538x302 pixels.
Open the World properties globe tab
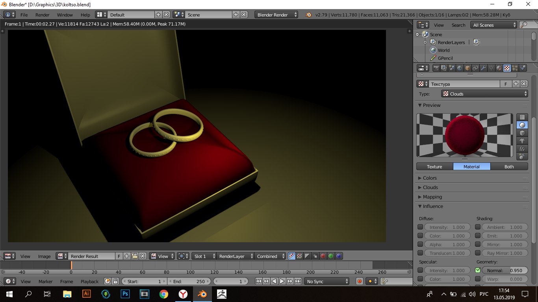tap(460, 68)
